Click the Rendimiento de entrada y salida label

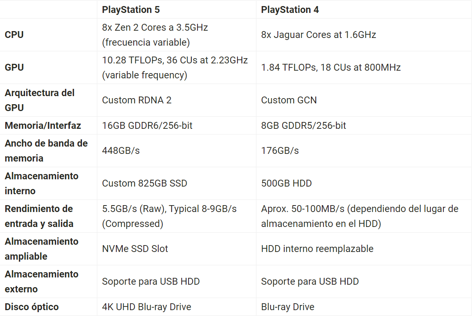(39, 216)
